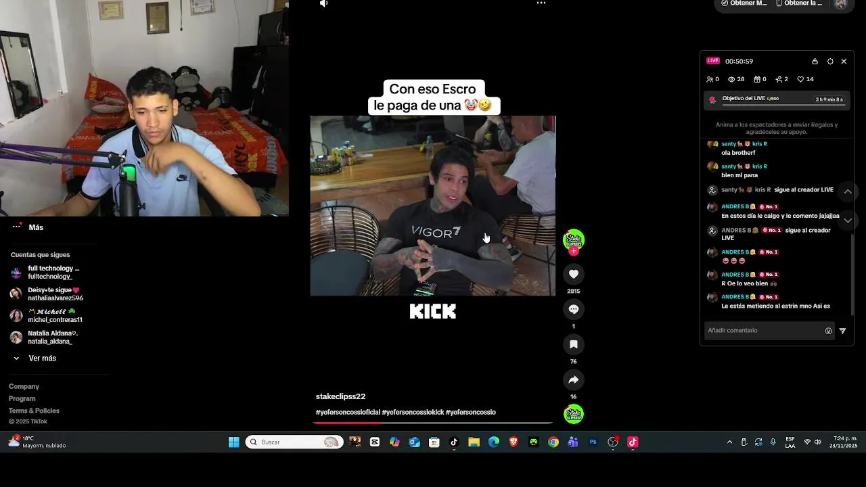Open the Objetivo del LIVE goal bar
The width and height of the screenshot is (866, 487).
(x=776, y=100)
